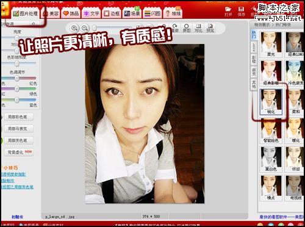Click the 局部变色笔 button
Screen dimensions: 305x227
pos(19,140)
